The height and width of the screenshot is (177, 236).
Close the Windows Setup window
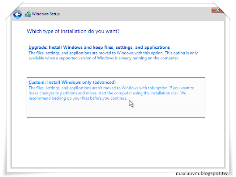pyautogui.click(x=217, y=10)
